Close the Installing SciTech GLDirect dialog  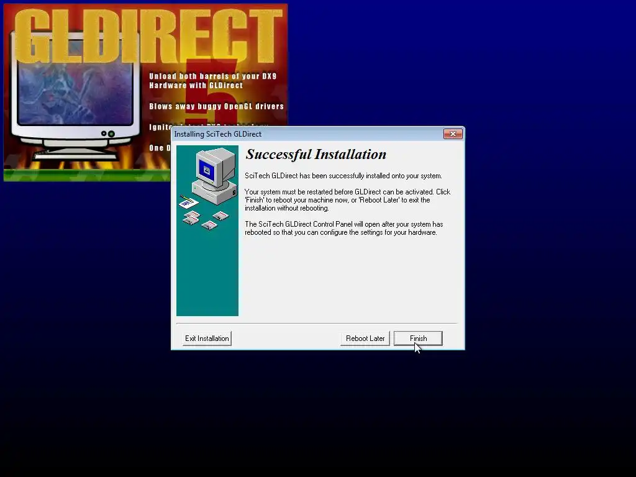pyautogui.click(x=453, y=134)
